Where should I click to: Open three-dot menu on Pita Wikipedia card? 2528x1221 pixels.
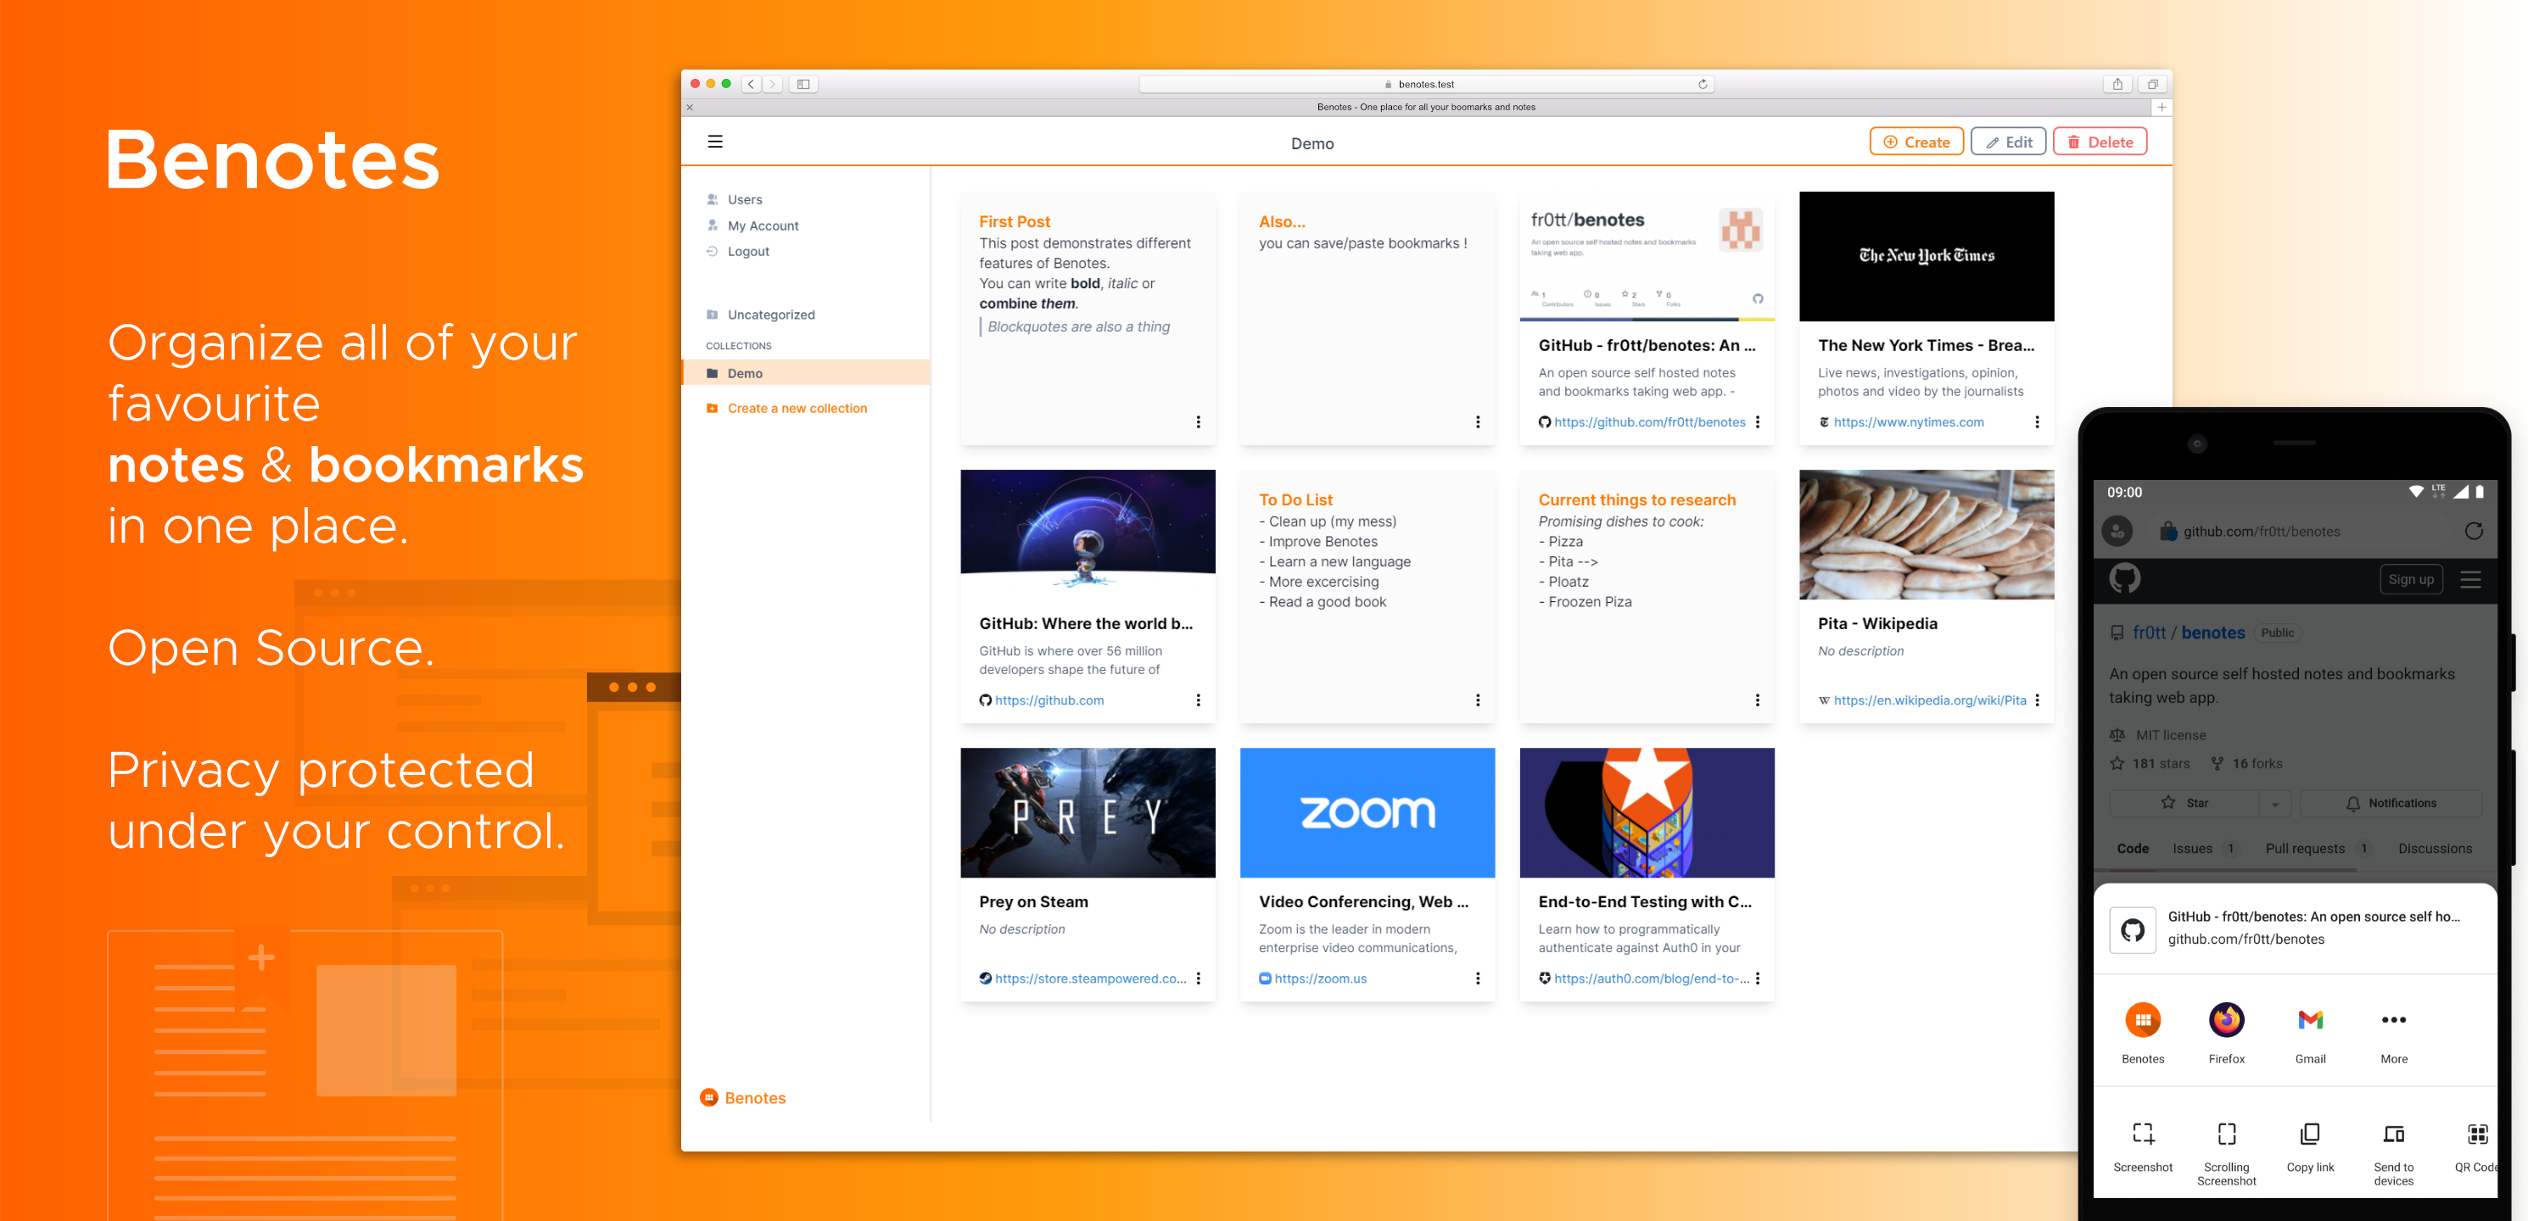[x=2036, y=700]
